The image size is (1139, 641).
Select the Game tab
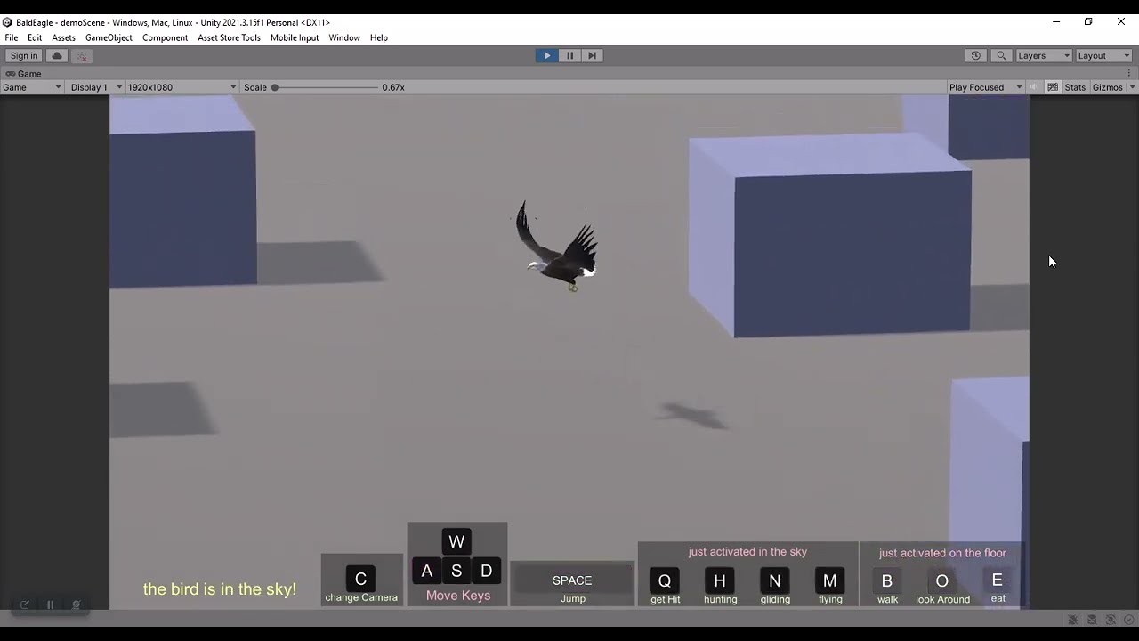pos(24,74)
